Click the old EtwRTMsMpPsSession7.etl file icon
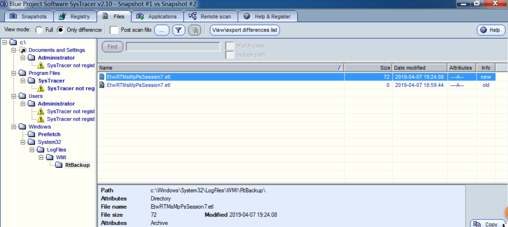Screen dimensions: 508x227 coord(102,85)
